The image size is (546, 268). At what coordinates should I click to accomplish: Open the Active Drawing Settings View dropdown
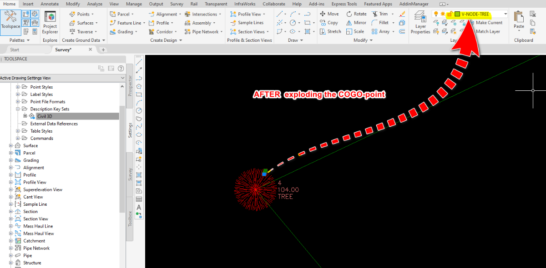[122, 78]
